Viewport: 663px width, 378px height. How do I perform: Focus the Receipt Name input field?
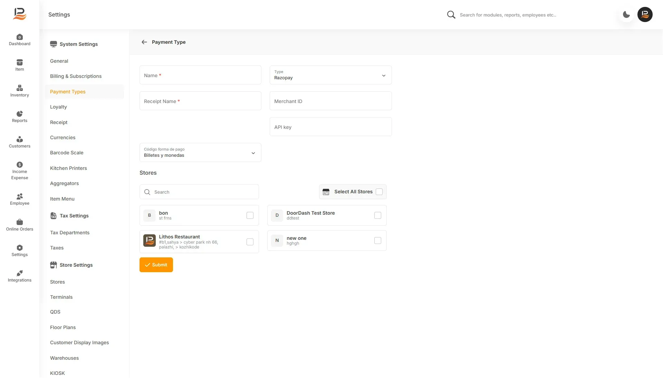pyautogui.click(x=200, y=101)
